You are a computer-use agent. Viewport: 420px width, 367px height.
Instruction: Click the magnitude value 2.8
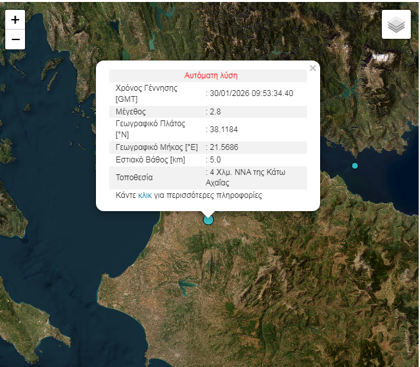215,112
